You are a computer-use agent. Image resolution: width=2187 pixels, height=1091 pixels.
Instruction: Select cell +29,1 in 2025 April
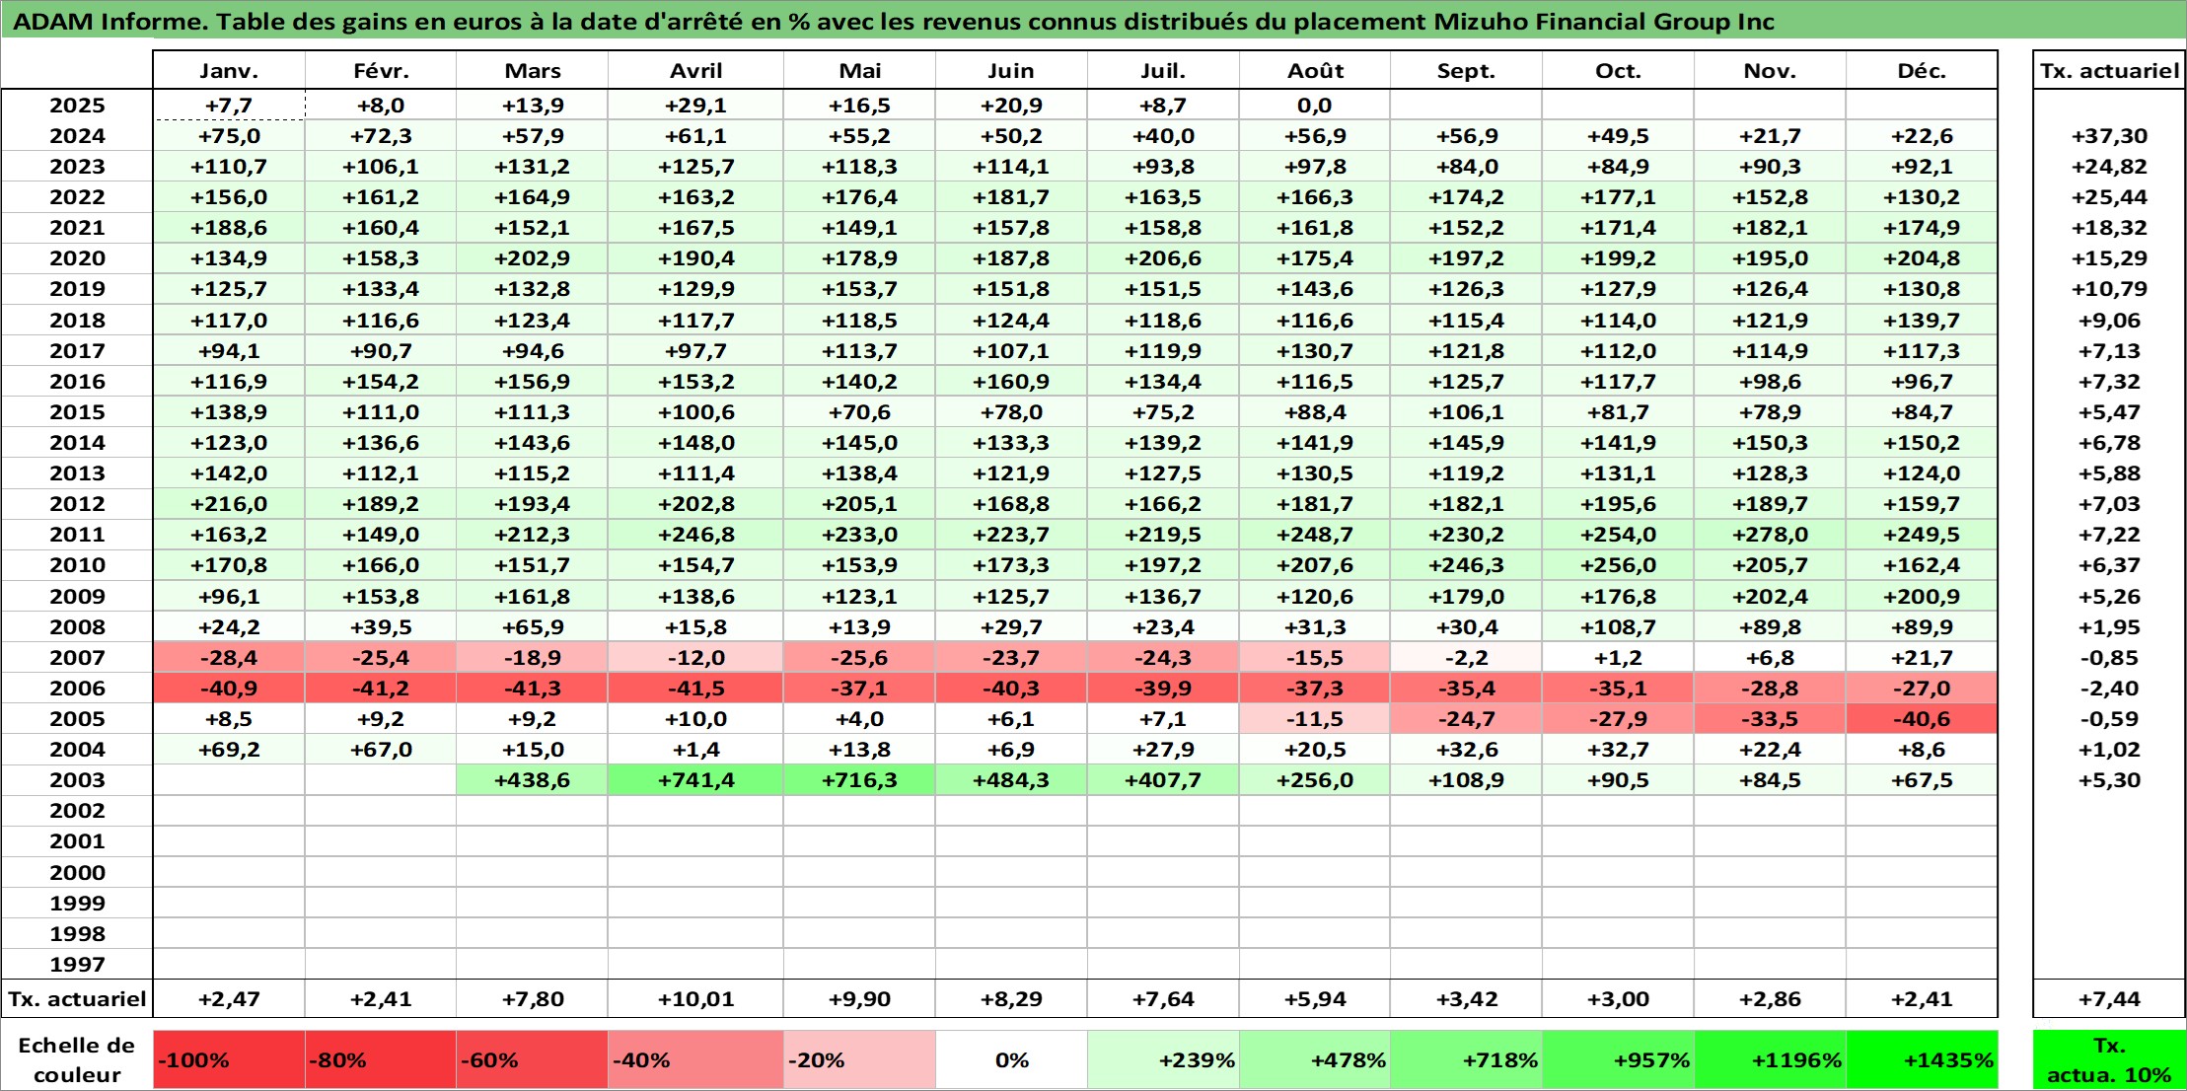coord(695,106)
